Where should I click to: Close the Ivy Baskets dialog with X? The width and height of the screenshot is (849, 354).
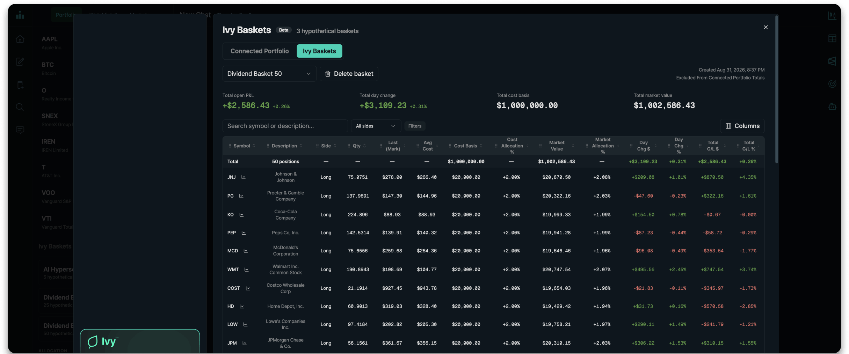coord(765,27)
